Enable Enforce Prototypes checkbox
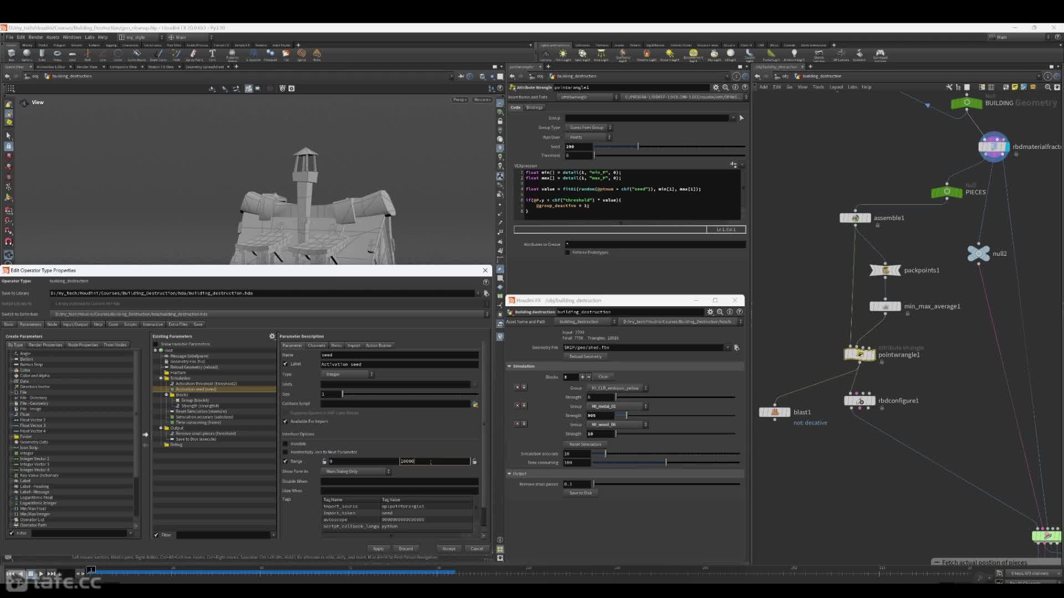The height and width of the screenshot is (598, 1064). 567,252
